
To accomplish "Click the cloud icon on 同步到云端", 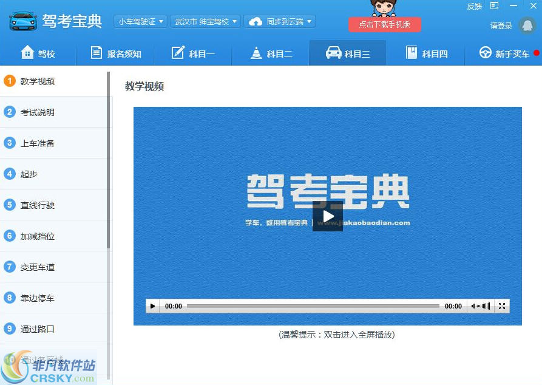I will coord(256,22).
